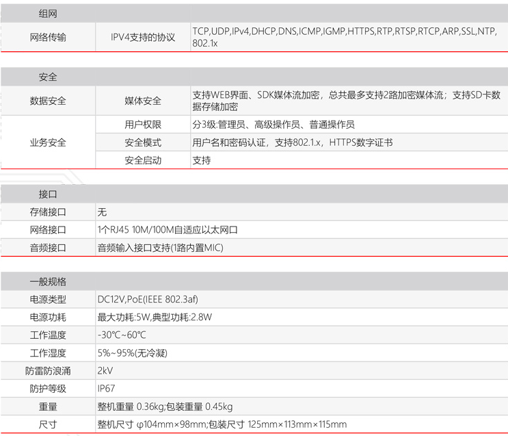The width and height of the screenshot is (508, 436).
Task: Select the 安全启动 row label
Action: coord(143,160)
